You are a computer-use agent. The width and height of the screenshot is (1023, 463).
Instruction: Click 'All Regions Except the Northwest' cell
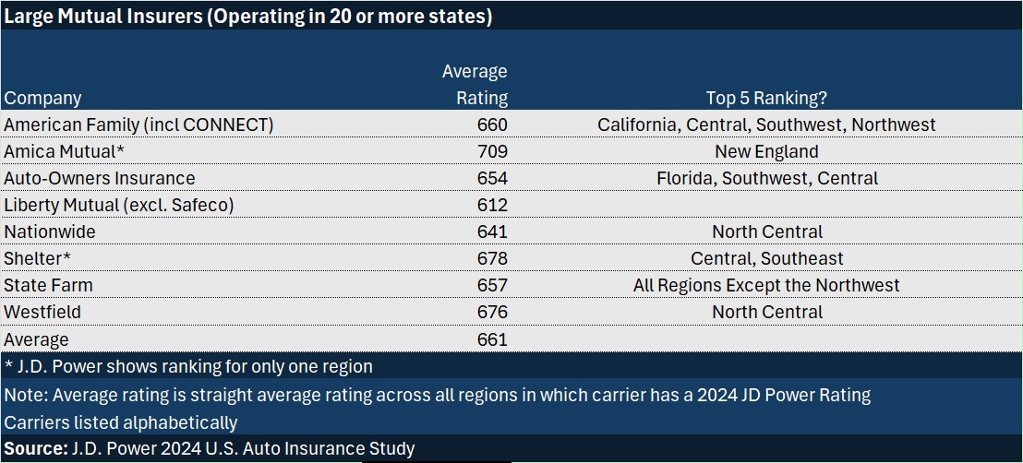765,285
